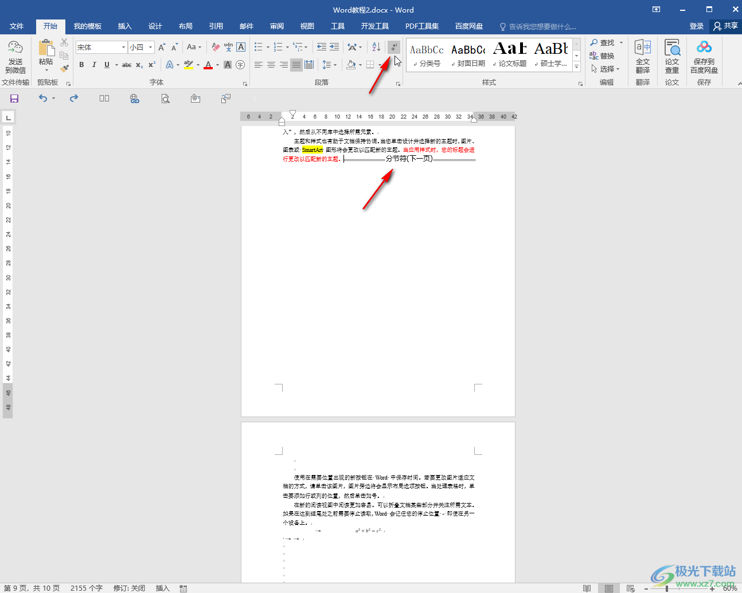Save to Baidu Netdisk (保存到百度网盘)

pos(704,57)
